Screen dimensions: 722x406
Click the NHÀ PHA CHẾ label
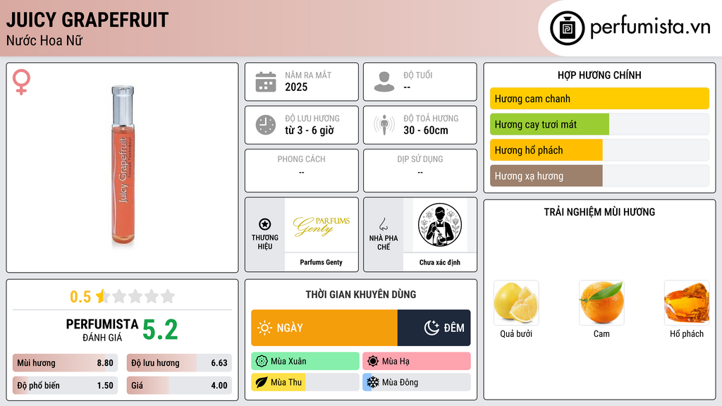[x=384, y=242]
